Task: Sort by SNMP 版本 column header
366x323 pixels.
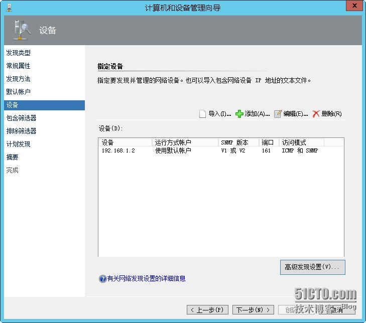Action: (x=238, y=142)
